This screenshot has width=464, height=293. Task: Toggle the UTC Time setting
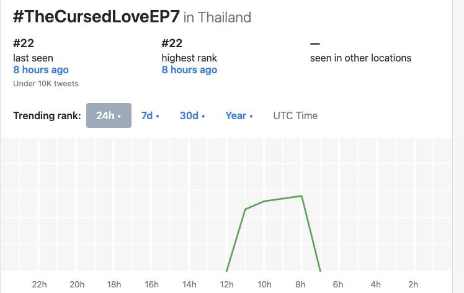(x=295, y=115)
